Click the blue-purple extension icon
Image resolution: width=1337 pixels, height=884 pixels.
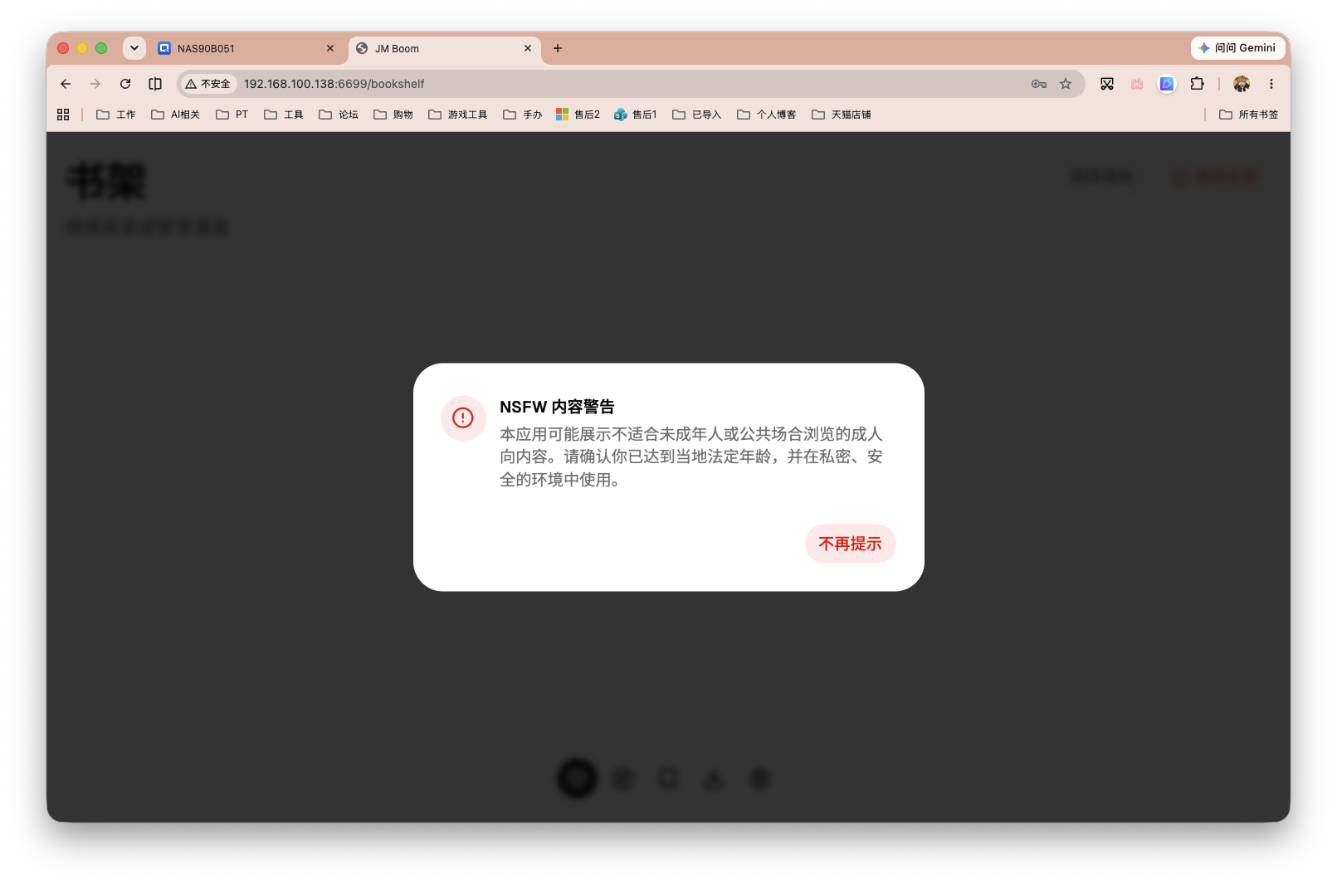coord(1167,84)
